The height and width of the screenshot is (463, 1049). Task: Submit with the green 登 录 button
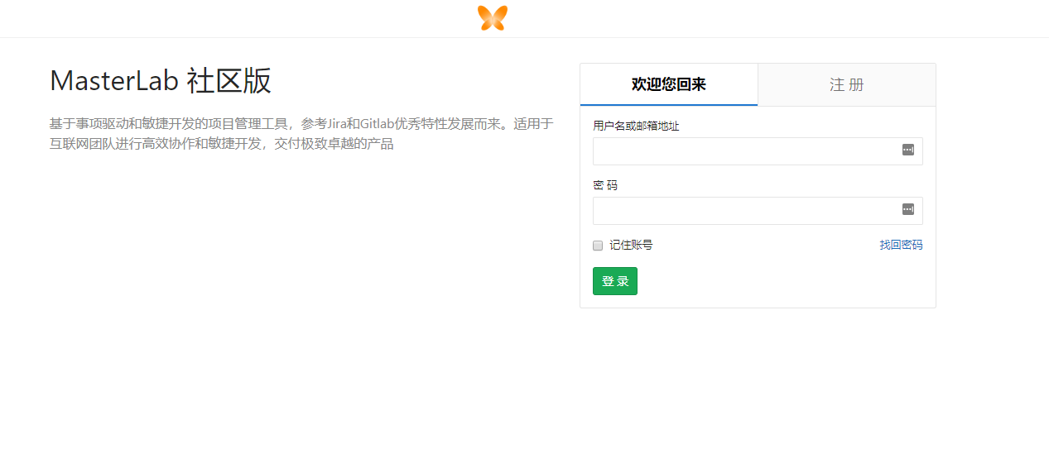pyautogui.click(x=615, y=281)
